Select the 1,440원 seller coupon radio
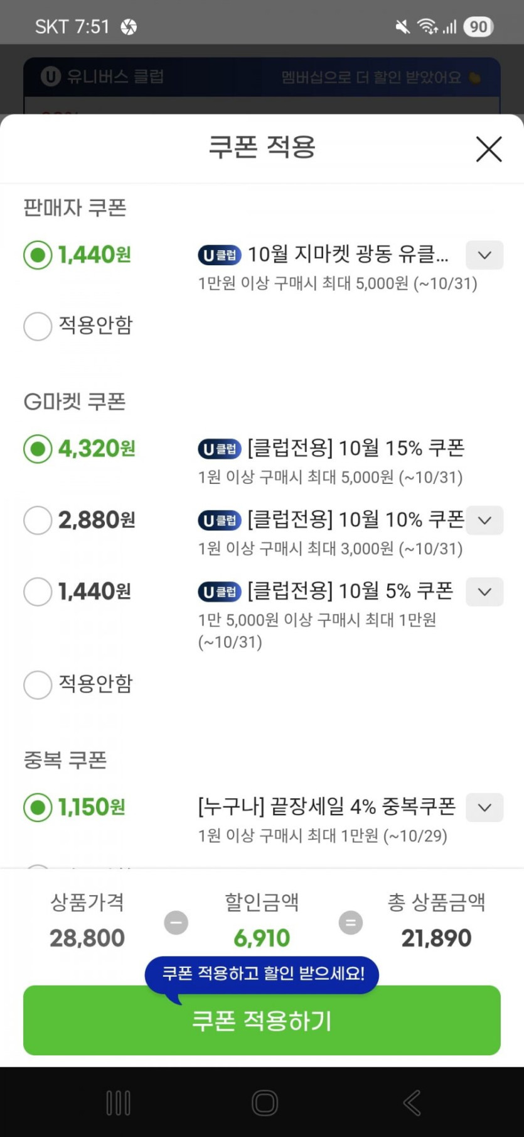This screenshot has height=1137, width=524. 38,255
